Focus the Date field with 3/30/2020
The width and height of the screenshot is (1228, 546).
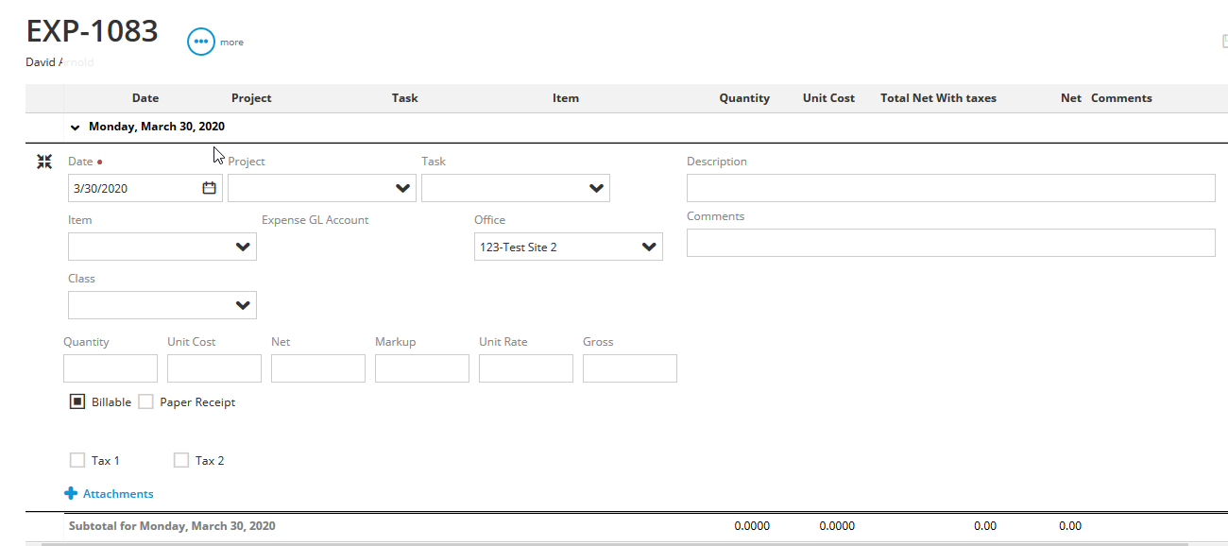point(145,188)
